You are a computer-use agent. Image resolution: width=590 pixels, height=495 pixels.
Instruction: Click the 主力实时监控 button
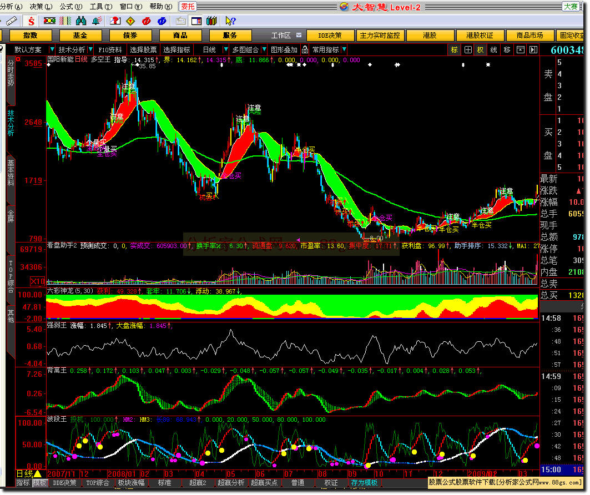(x=380, y=36)
